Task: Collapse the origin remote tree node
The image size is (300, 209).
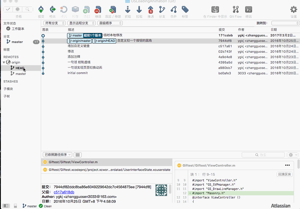Action: [x=4, y=62]
